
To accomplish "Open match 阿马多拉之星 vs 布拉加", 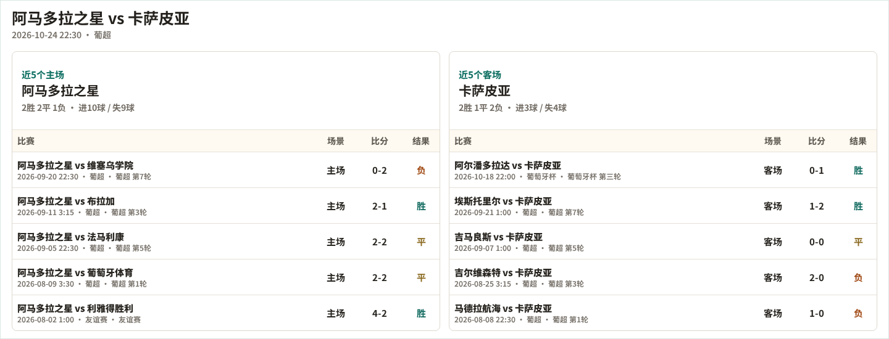I will click(x=66, y=201).
